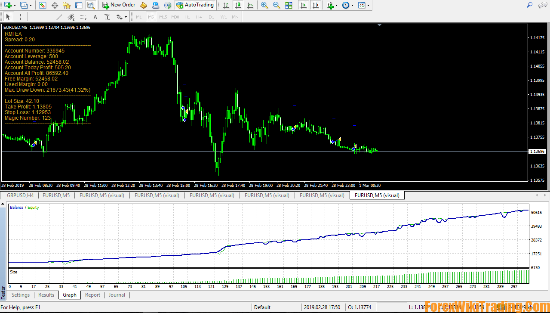Close the Tester panel with the X
The height and width of the screenshot is (313, 550).
pos(3,205)
